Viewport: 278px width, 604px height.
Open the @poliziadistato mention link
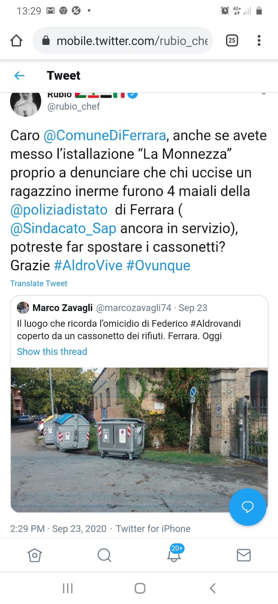tap(59, 210)
